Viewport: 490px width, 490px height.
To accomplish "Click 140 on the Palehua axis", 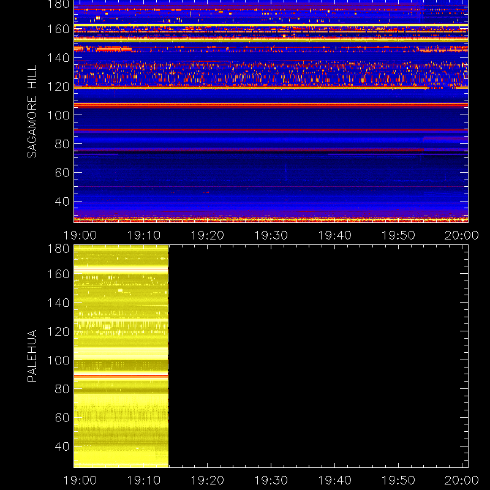I will pyautogui.click(x=58, y=303).
